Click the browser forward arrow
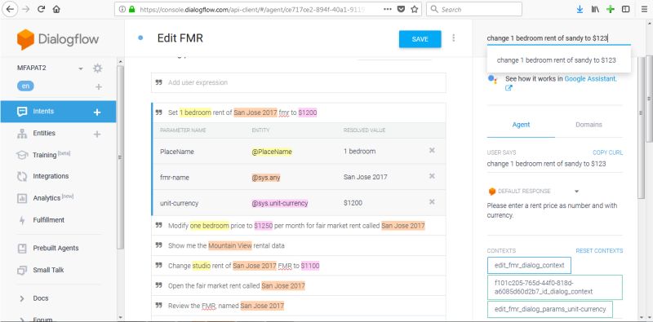The width and height of the screenshot is (653, 322). 25,9
